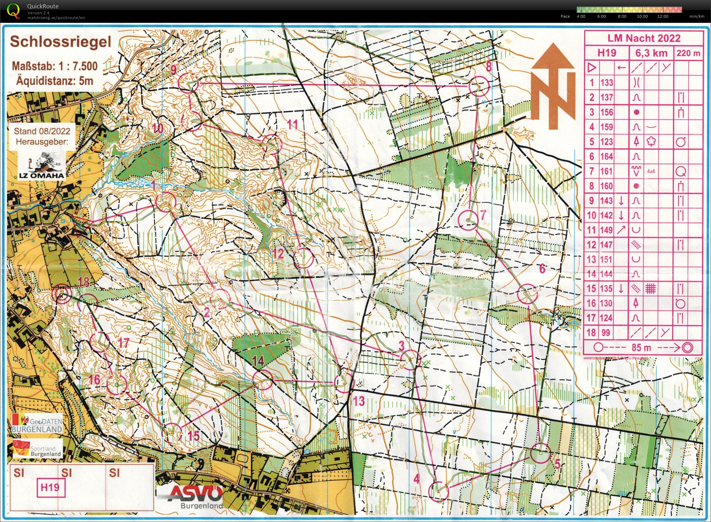Click the QuickRoute Q logo icon
The width and height of the screenshot is (711, 522).
pos(13,10)
